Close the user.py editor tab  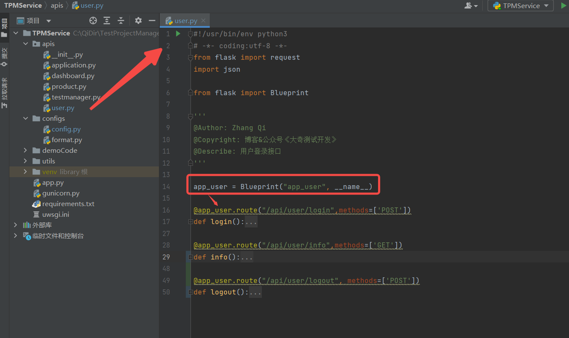(x=203, y=20)
